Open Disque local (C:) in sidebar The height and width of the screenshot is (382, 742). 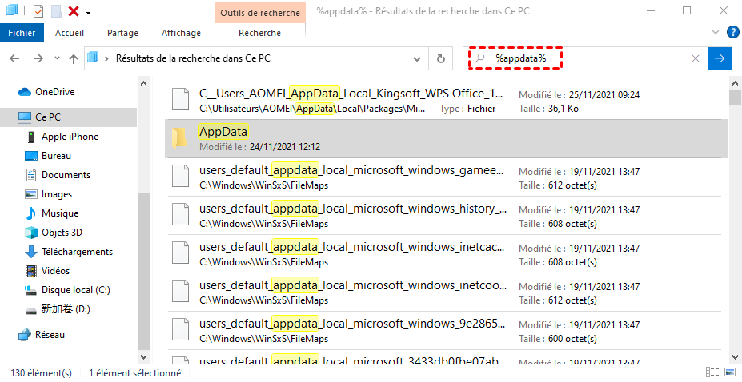(x=75, y=290)
